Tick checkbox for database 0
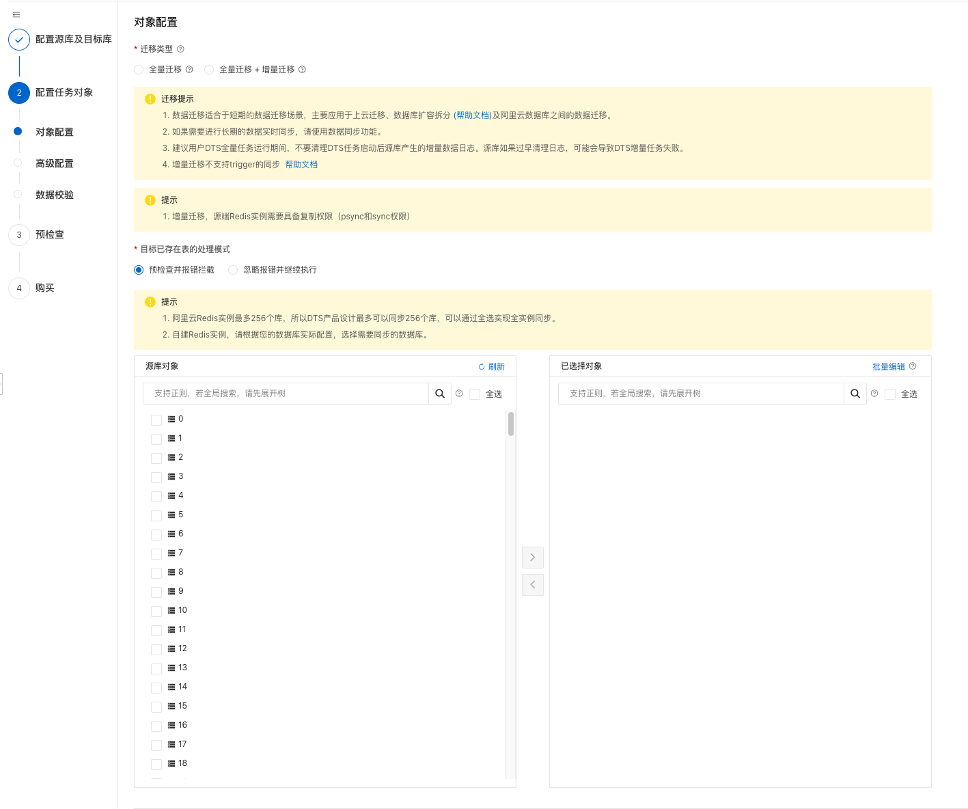This screenshot has height=809, width=968. (156, 420)
